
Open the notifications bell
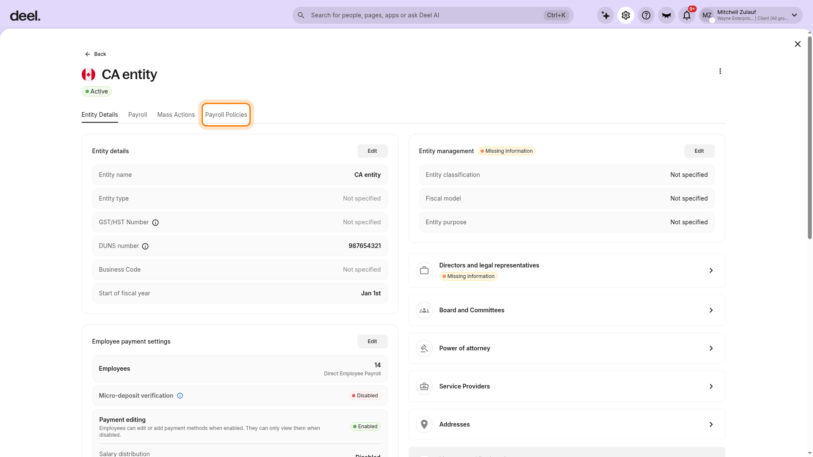tap(687, 15)
